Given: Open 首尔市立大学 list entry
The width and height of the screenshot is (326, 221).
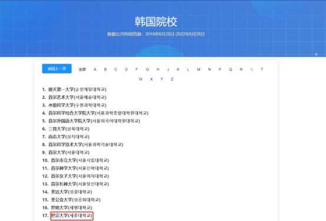Looking at the screenshot, I should [x=80, y=160].
